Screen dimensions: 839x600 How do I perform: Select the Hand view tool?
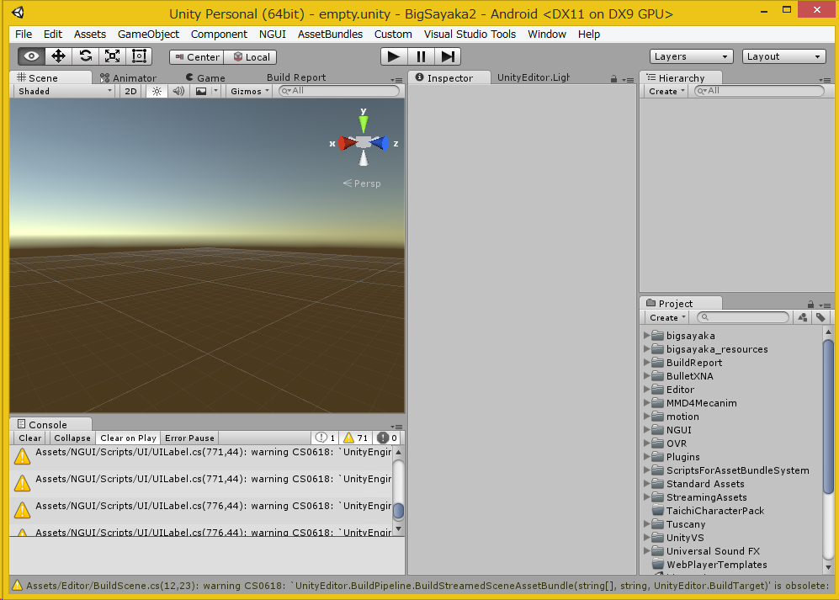tap(32, 56)
